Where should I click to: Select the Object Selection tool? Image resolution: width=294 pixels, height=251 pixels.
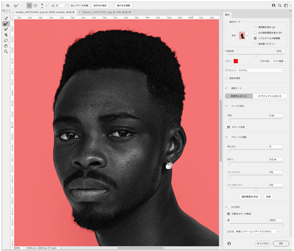6,35
